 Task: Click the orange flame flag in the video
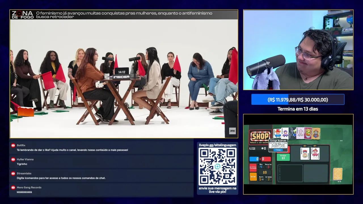pyautogui.click(x=26, y=112)
